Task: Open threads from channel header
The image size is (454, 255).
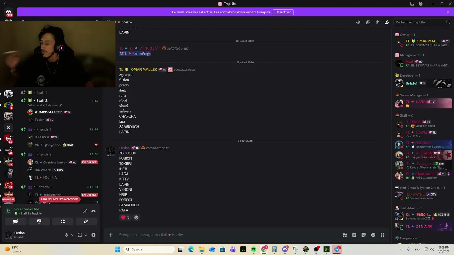Action: pos(358,22)
